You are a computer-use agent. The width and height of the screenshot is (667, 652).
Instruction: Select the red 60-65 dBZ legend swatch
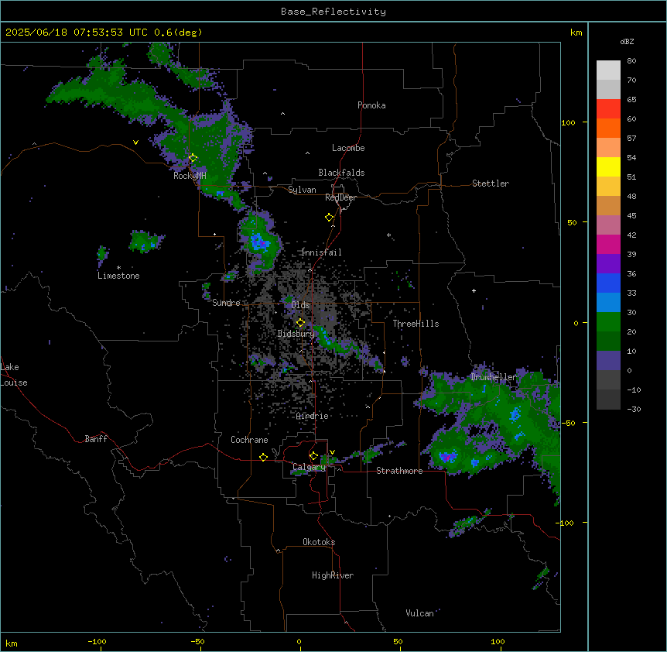[608, 108]
